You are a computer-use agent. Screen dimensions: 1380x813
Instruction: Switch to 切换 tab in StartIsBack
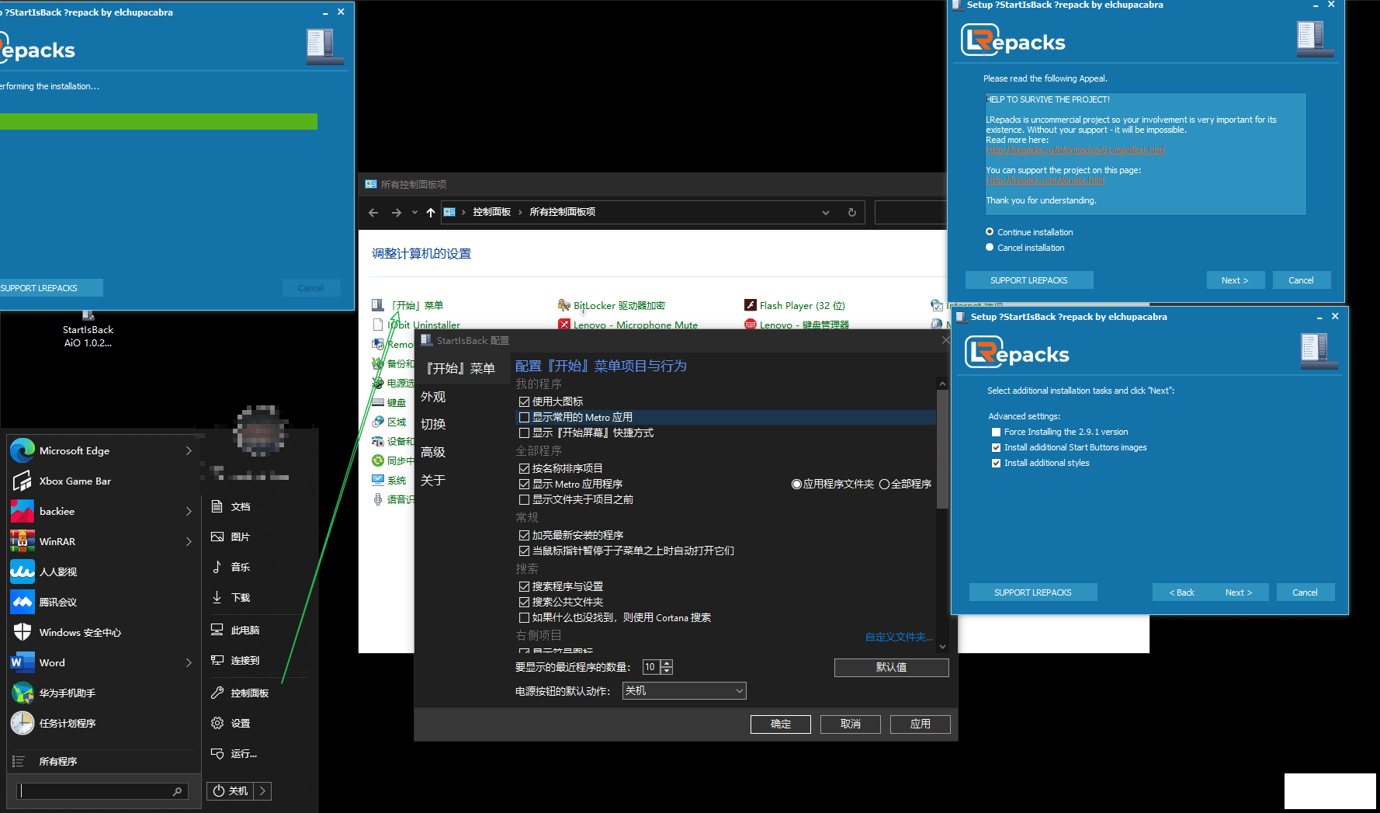coord(433,424)
